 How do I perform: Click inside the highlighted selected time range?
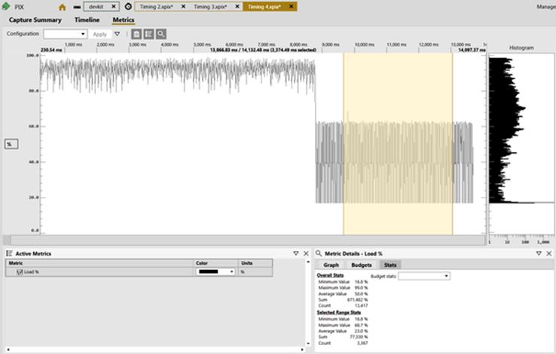398,144
